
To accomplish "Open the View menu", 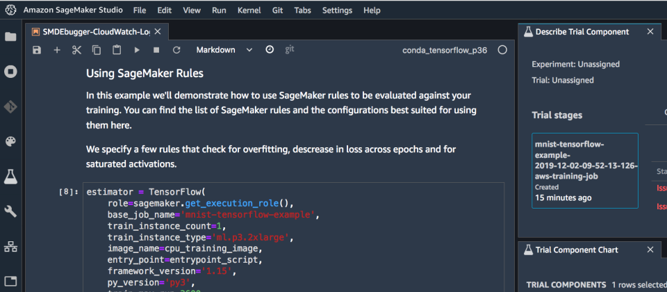I will point(192,10).
